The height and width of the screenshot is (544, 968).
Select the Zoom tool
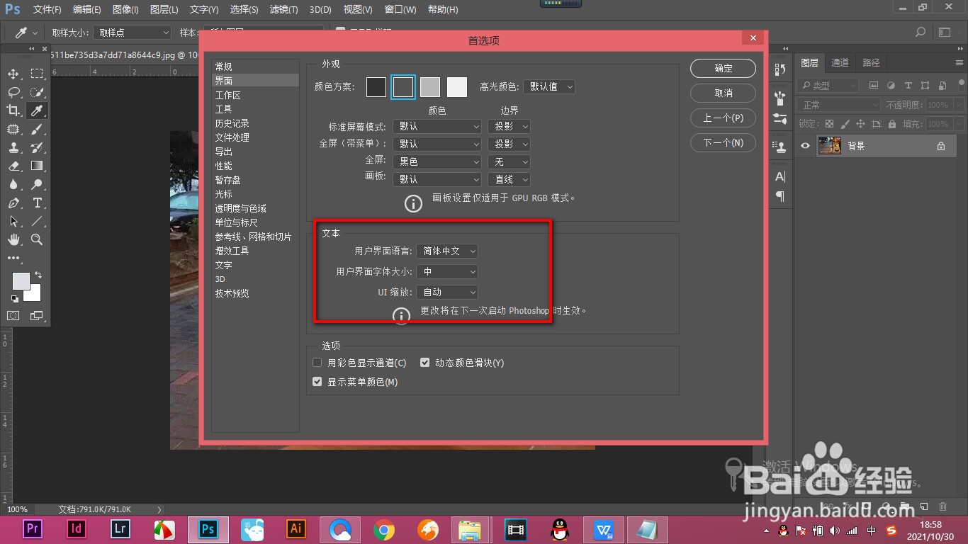pyautogui.click(x=37, y=239)
